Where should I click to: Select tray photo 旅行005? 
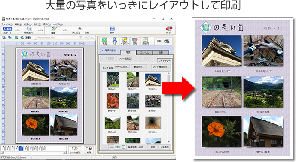[x=133, y=101]
